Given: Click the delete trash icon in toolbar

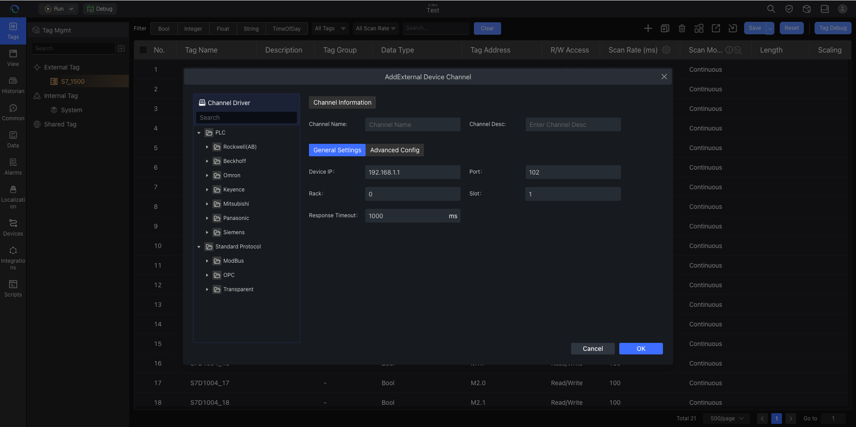Looking at the screenshot, I should (682, 28).
